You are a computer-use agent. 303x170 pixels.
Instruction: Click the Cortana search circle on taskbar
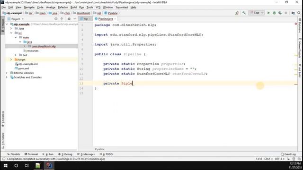[x=16, y=166]
